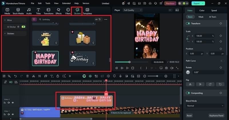This screenshot has width=229, height=120.
Task: Click the birthday sticker search field
Action: point(66,19)
